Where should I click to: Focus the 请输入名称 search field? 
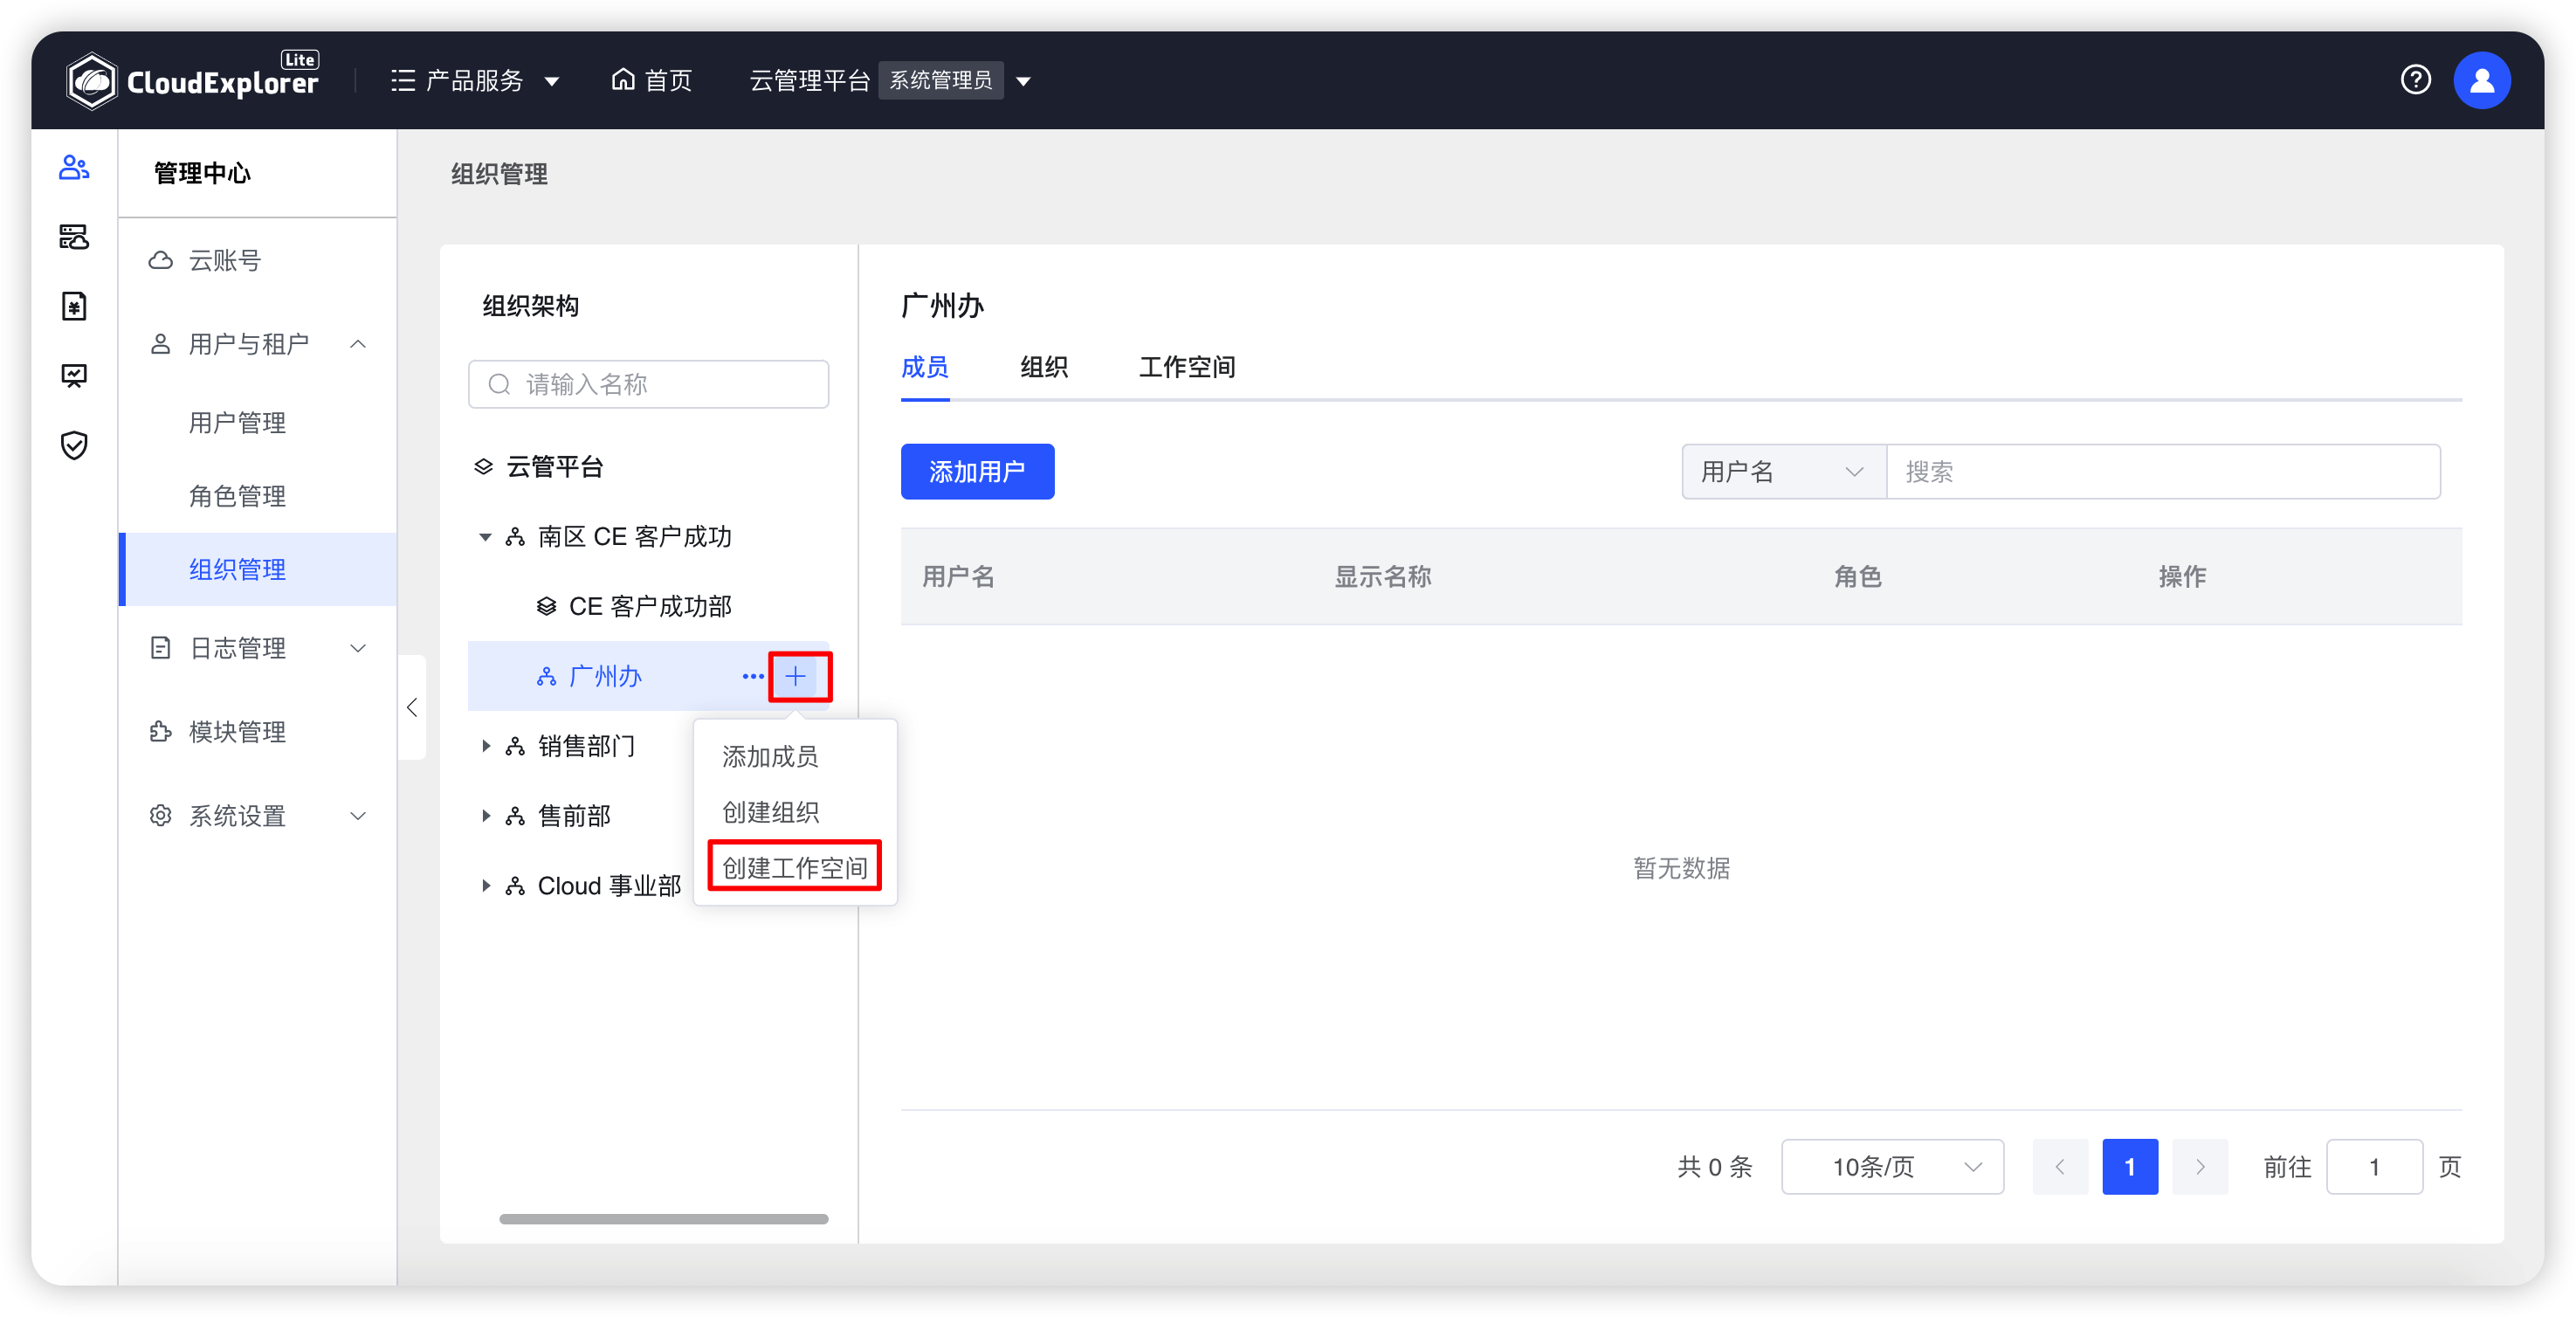[648, 385]
